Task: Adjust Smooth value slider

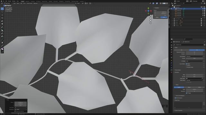Action: pos(194,58)
